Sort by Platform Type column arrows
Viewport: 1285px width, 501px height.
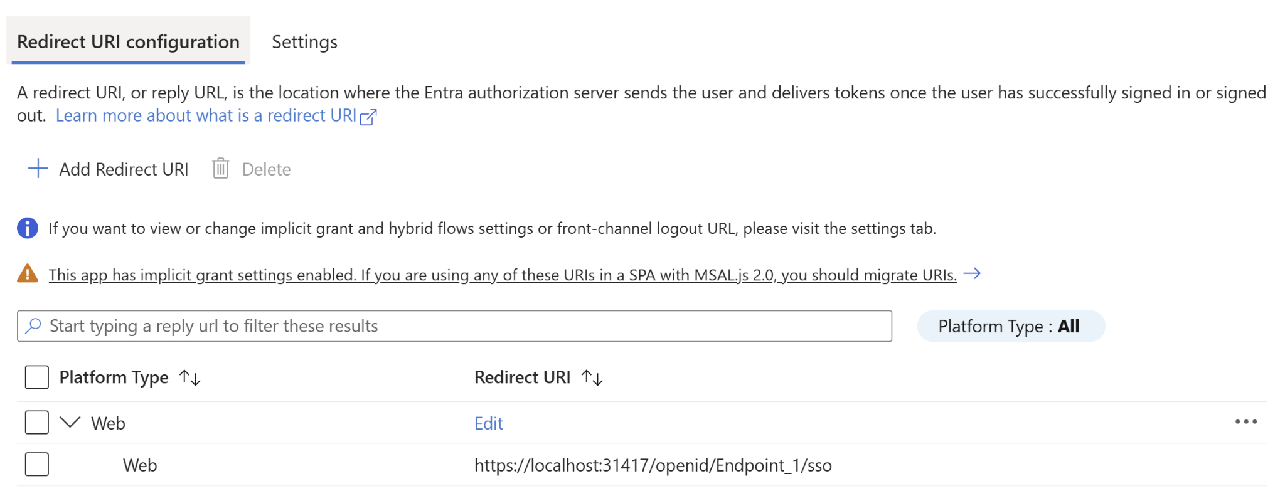[190, 377]
